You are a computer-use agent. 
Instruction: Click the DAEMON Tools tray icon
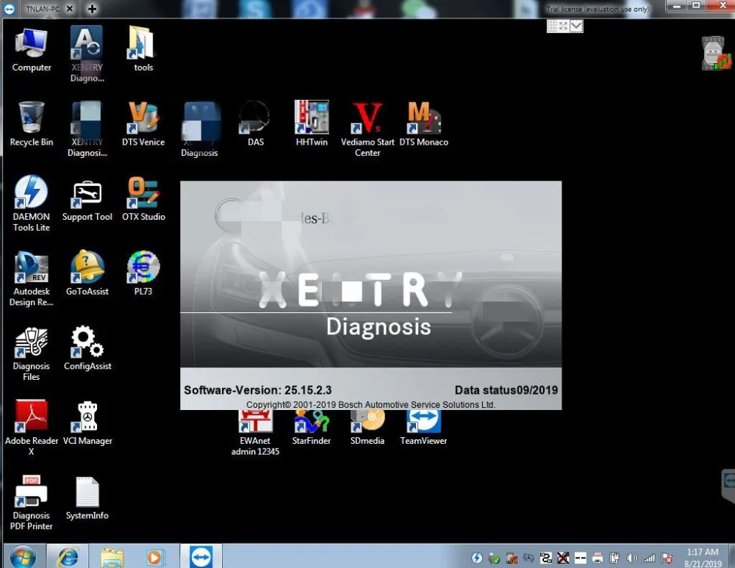[x=477, y=558]
